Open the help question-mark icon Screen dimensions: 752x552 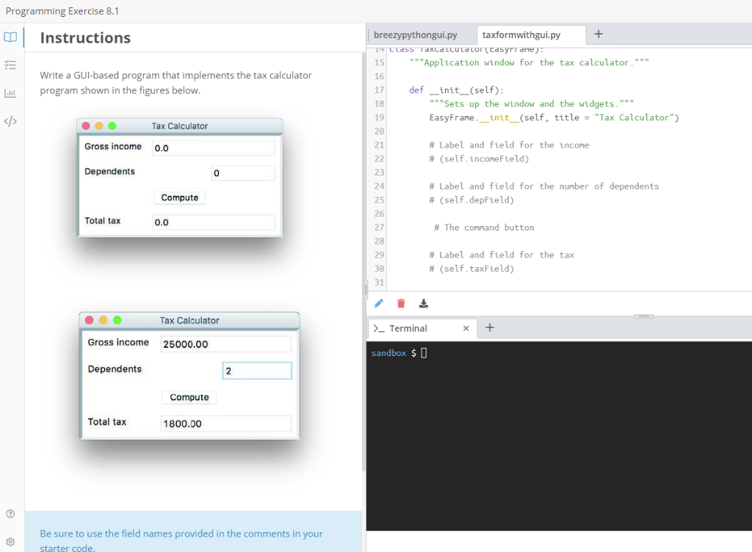(10, 513)
